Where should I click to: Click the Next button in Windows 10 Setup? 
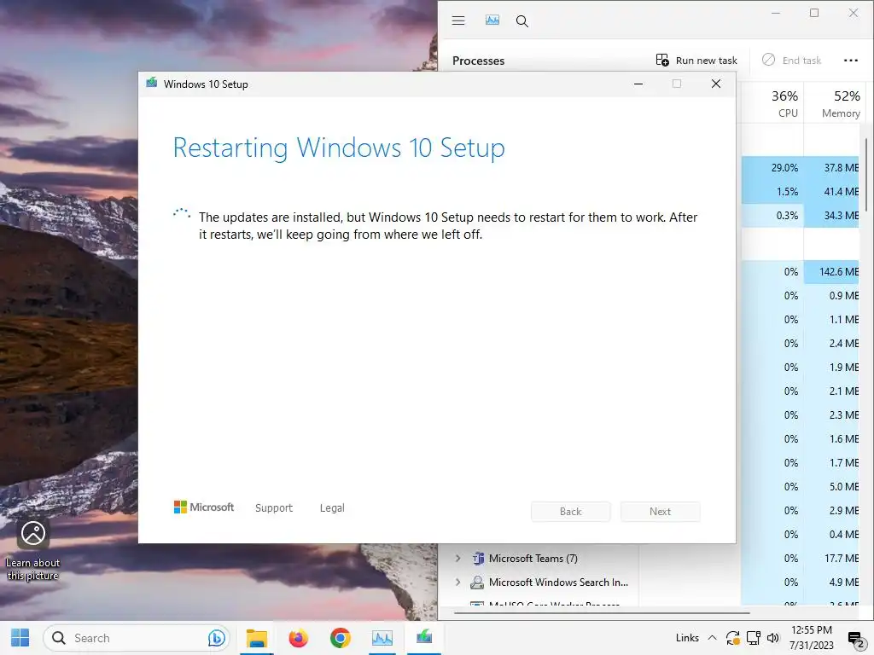coord(660,512)
